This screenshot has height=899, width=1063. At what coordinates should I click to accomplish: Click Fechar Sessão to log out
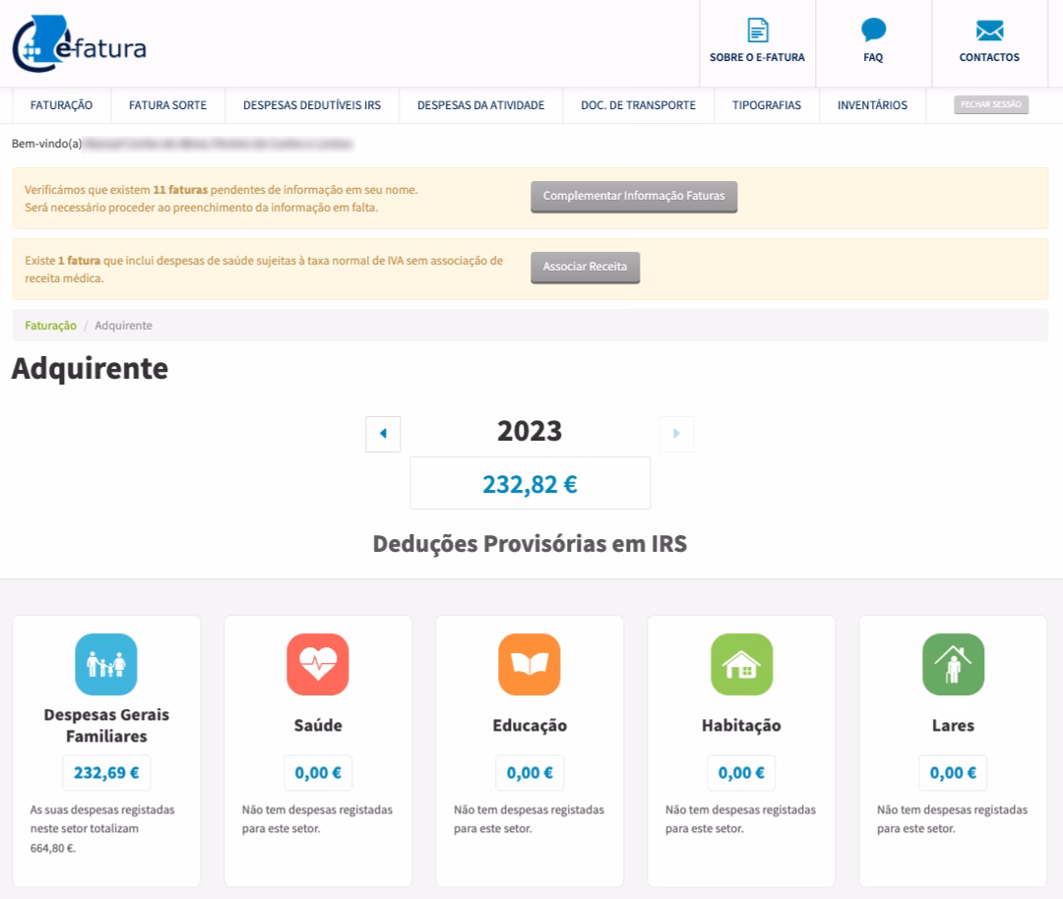(991, 103)
